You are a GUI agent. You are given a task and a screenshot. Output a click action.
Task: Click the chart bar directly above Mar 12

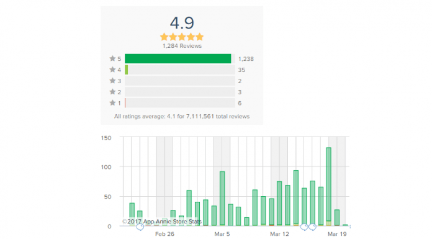pos(279,204)
